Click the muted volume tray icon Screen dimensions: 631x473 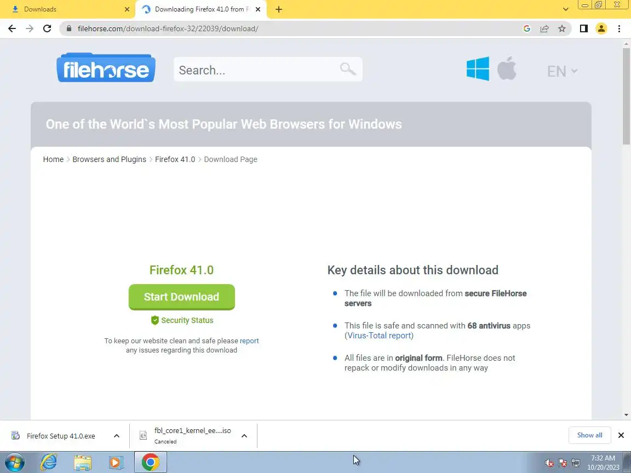point(549,463)
